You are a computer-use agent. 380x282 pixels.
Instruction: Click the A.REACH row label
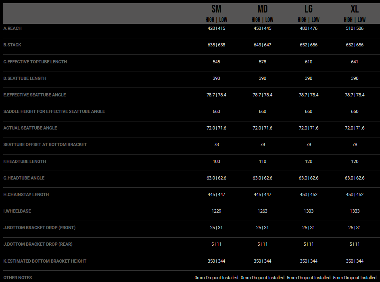[x=13, y=28]
